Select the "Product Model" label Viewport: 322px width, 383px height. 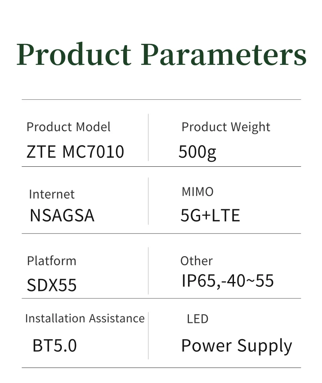coord(68,127)
